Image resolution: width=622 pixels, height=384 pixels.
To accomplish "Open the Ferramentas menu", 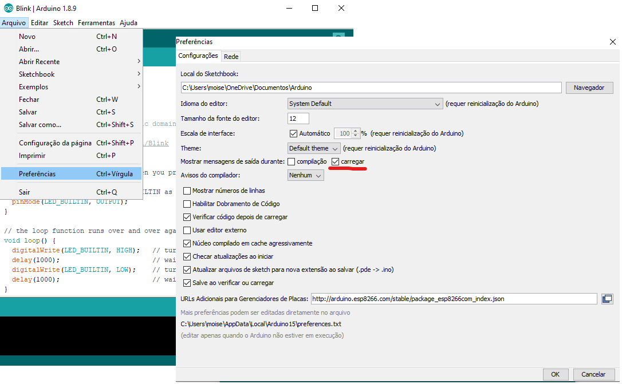I will coord(96,22).
